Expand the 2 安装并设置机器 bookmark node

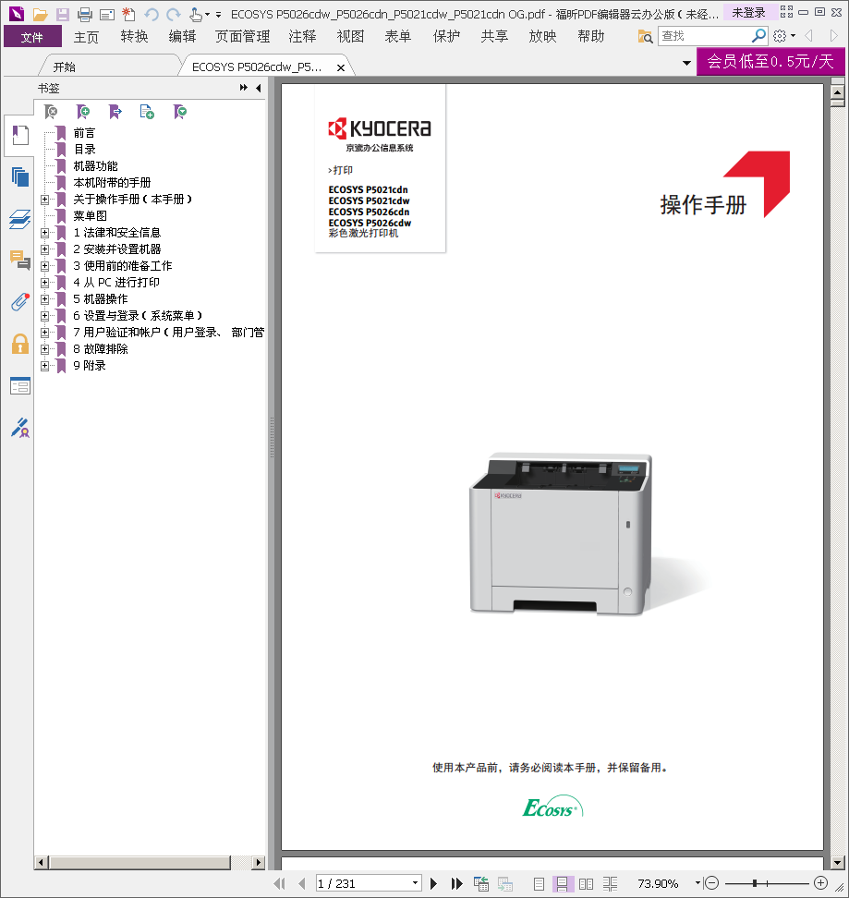tap(44, 249)
